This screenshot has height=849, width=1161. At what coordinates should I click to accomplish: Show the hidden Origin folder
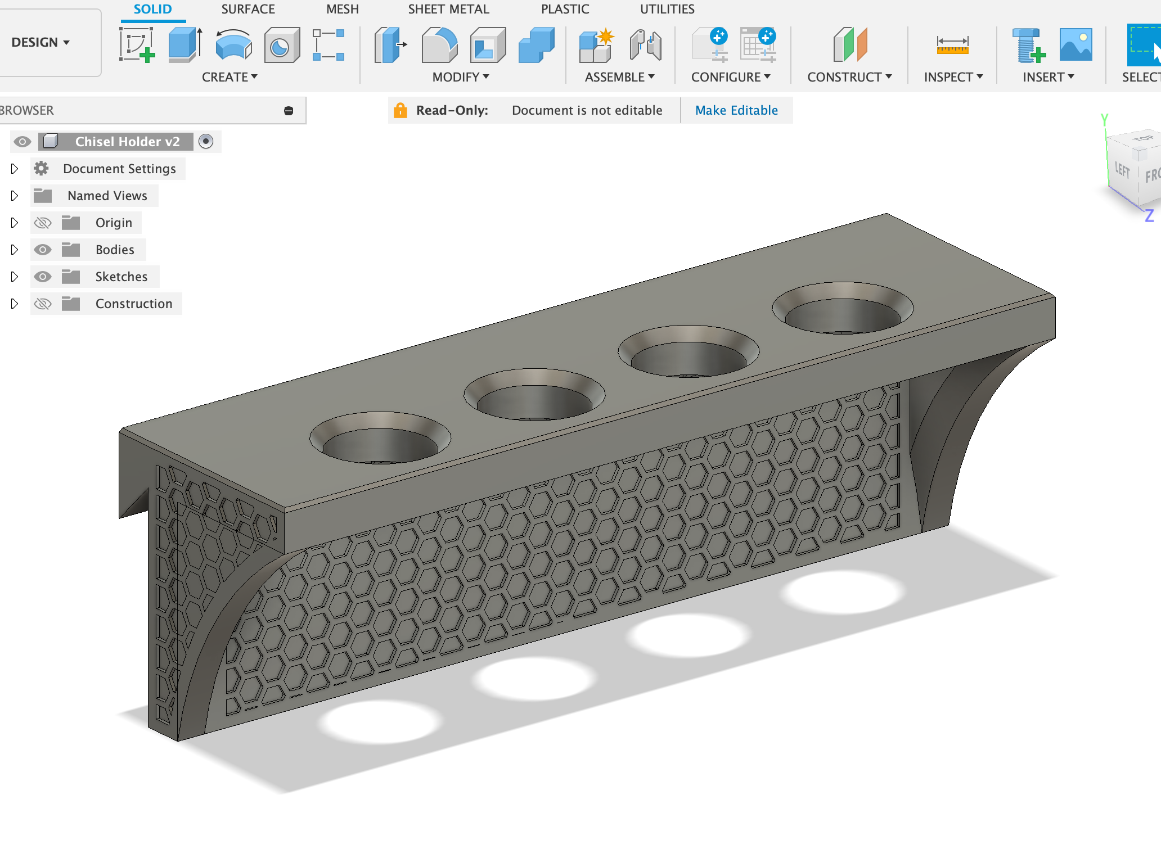coord(43,223)
